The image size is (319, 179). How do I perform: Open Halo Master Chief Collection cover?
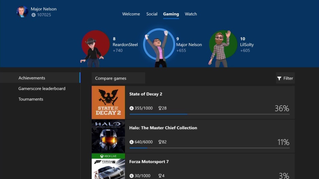coord(108,136)
